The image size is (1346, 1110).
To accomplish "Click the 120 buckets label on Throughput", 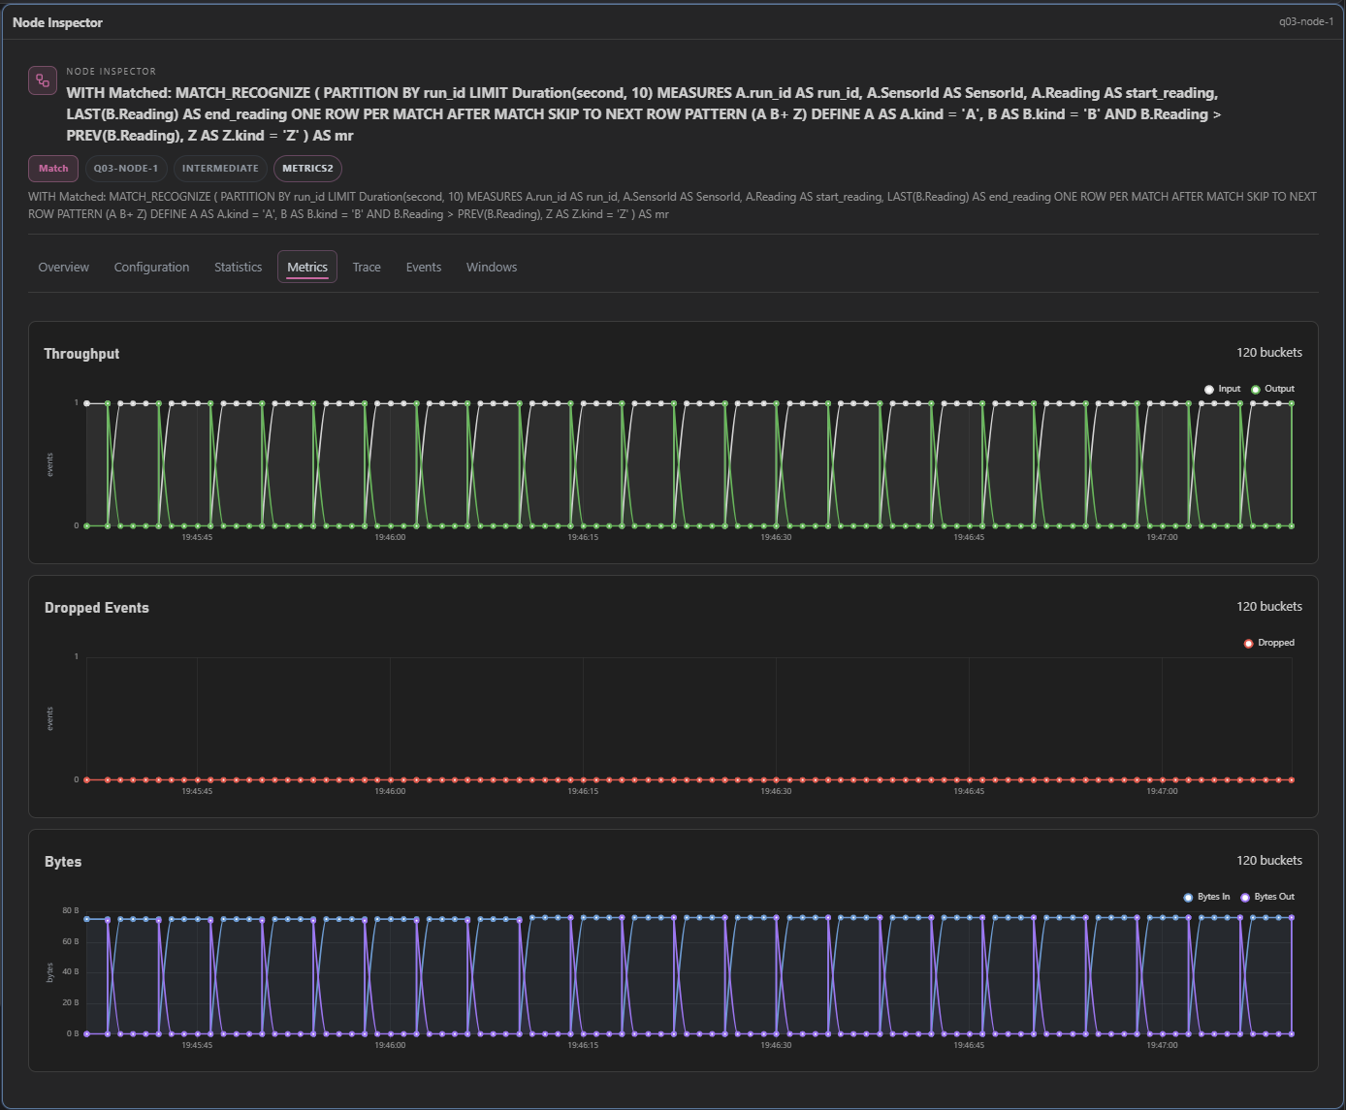I will (x=1269, y=353).
